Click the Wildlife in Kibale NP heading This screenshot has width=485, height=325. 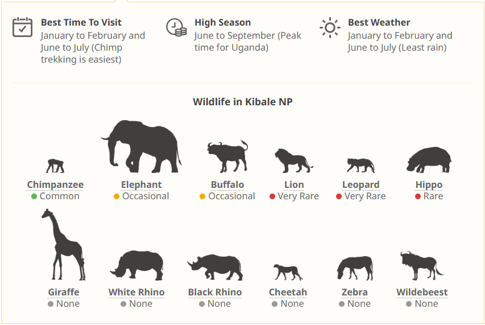pyautogui.click(x=243, y=102)
